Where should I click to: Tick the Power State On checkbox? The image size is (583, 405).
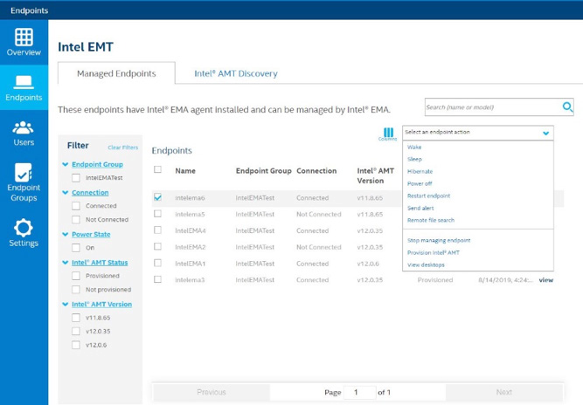coord(76,248)
